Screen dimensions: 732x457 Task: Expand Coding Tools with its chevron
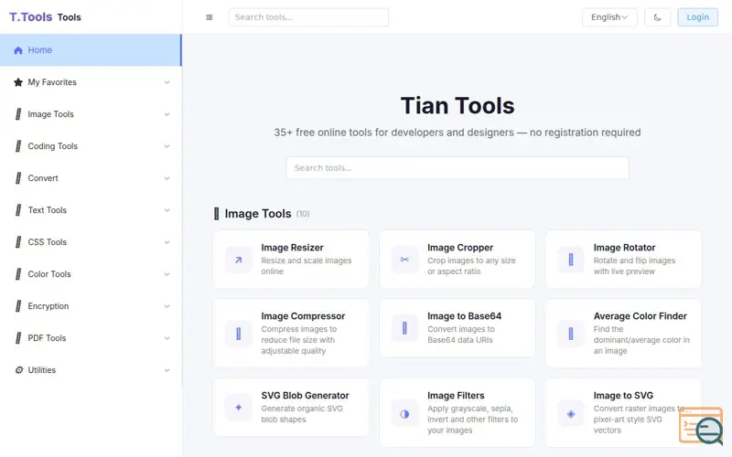click(x=167, y=146)
